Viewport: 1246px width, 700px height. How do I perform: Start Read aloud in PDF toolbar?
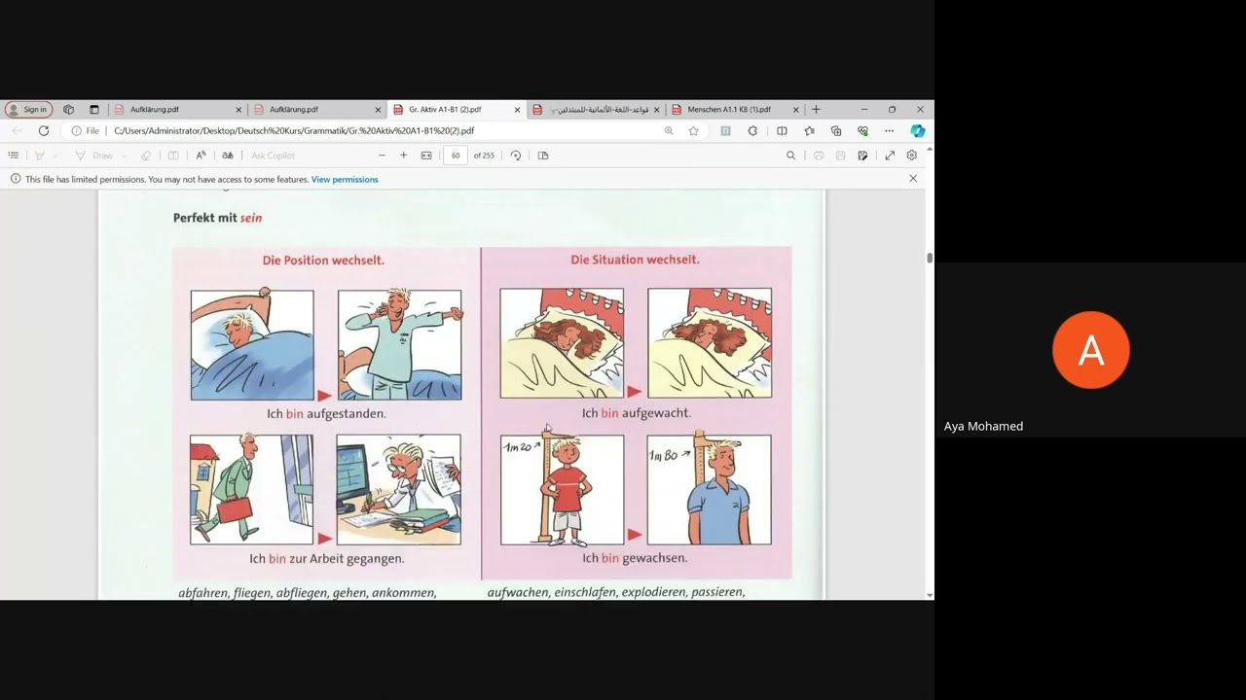201,156
